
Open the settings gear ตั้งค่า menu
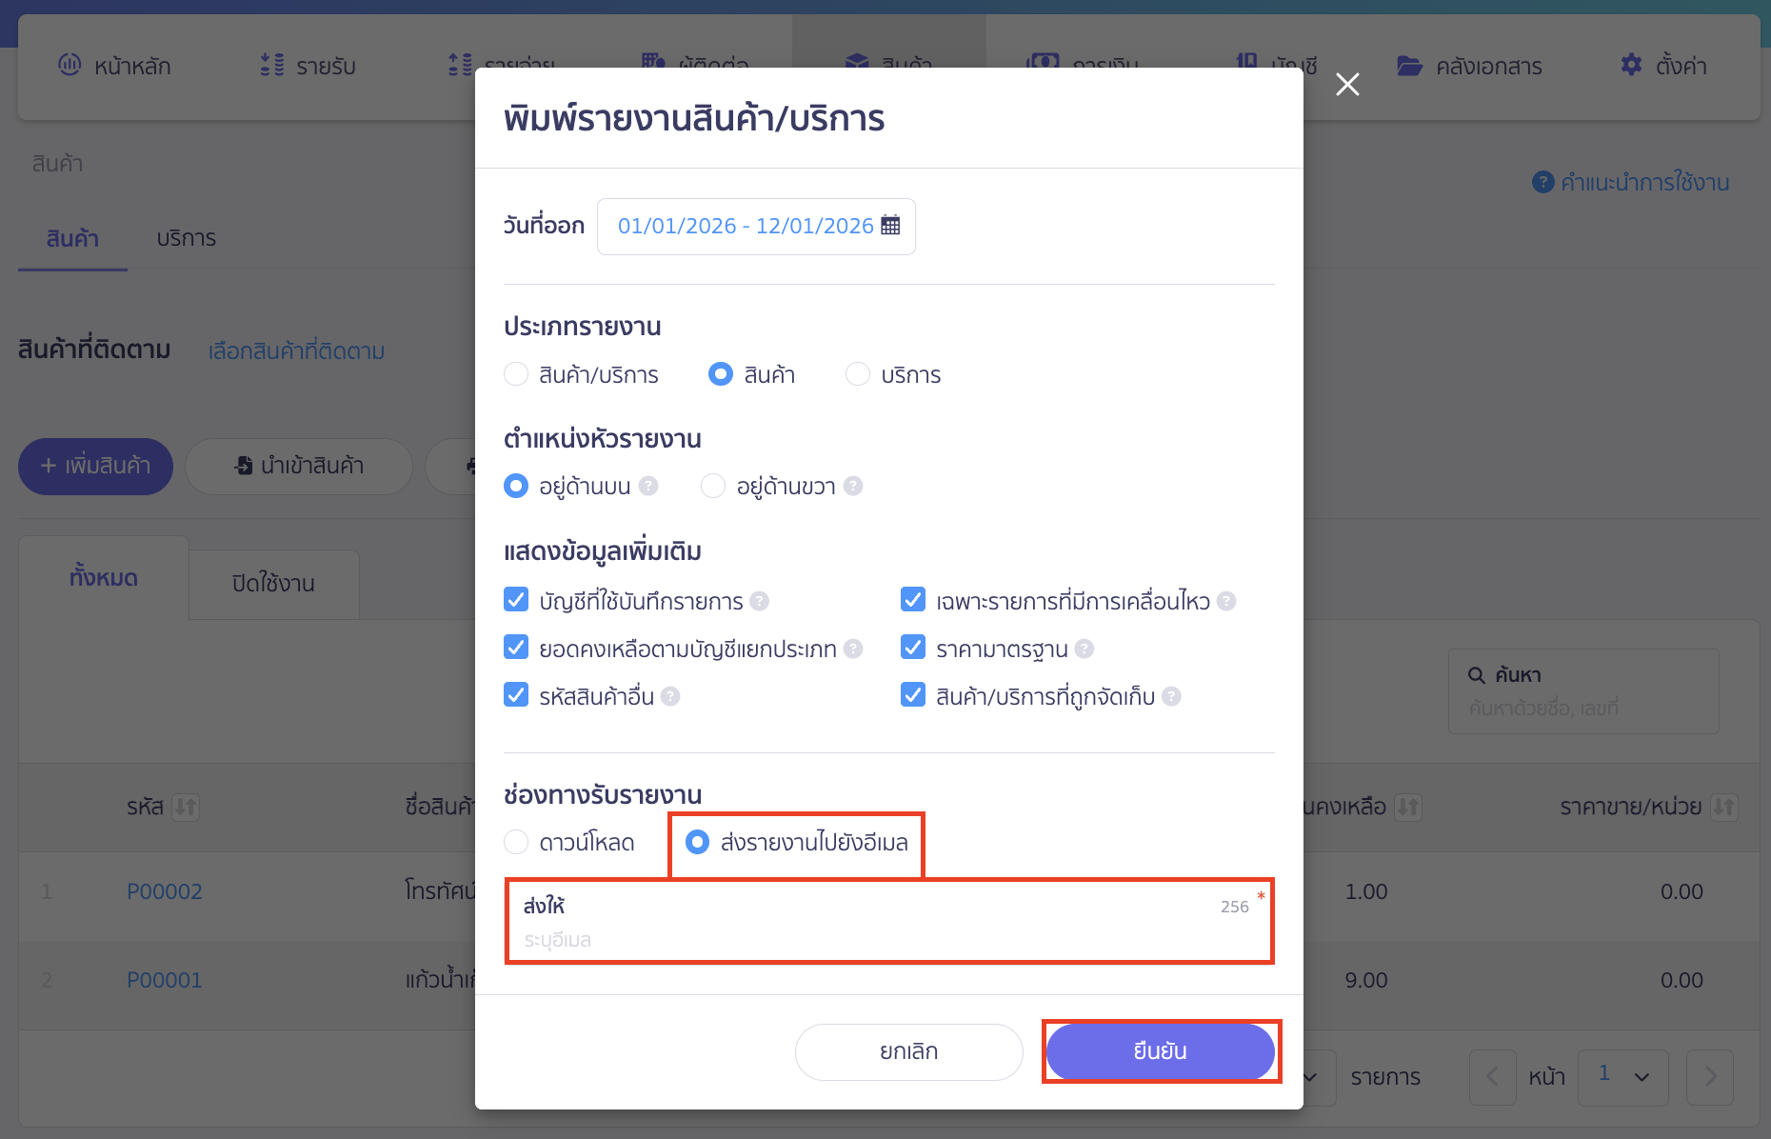[1630, 65]
